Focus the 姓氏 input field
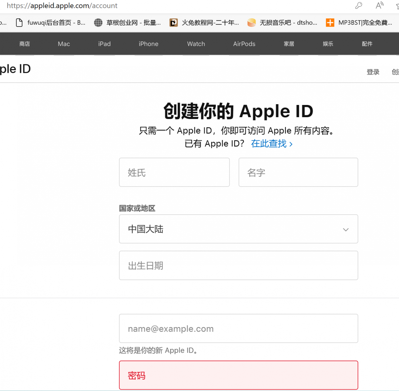This screenshot has width=399, height=391. [174, 172]
